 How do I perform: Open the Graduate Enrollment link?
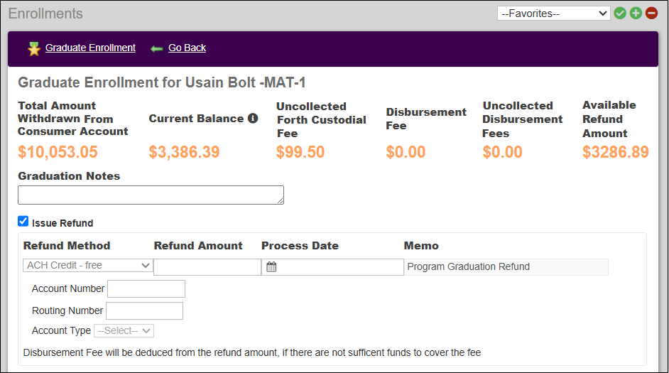coord(90,48)
